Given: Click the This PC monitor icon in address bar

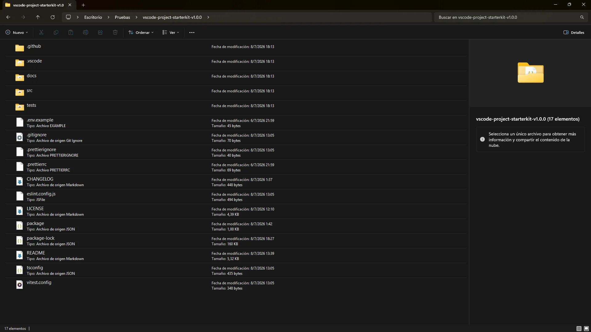Looking at the screenshot, I should (68, 17).
